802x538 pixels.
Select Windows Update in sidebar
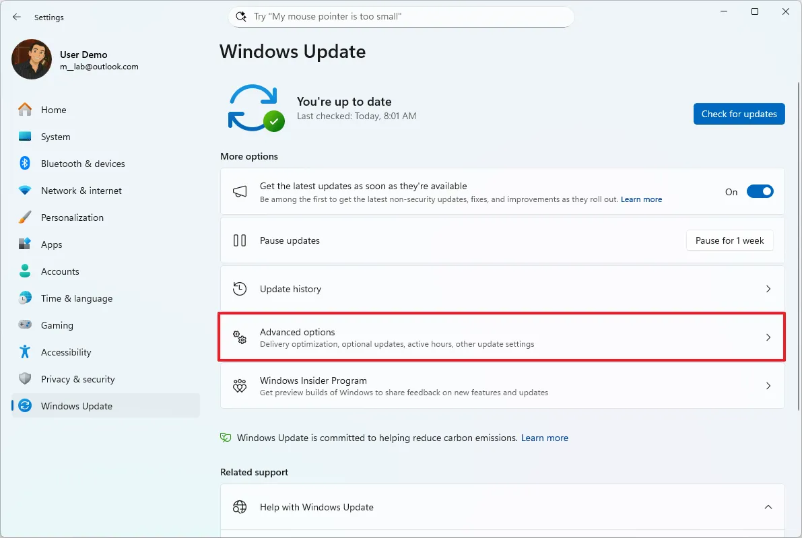(x=76, y=405)
